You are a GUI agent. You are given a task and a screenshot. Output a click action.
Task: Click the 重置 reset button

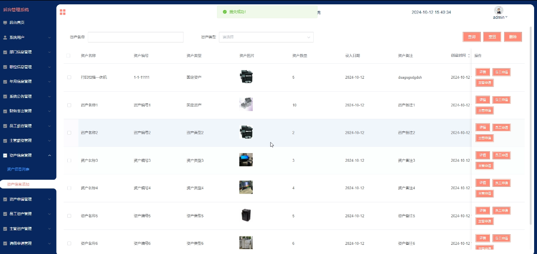pos(492,37)
